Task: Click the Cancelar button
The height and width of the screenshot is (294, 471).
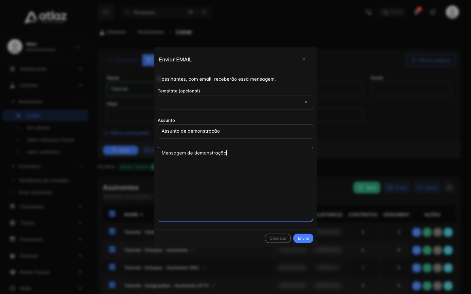Action: tap(278, 238)
